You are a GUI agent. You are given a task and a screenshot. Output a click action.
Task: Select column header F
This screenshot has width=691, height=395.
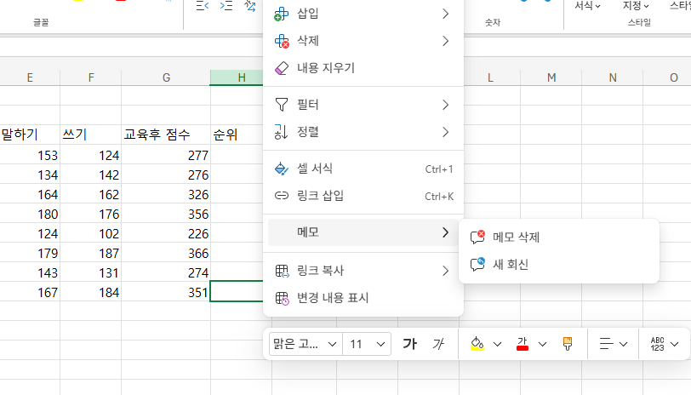[x=91, y=78]
